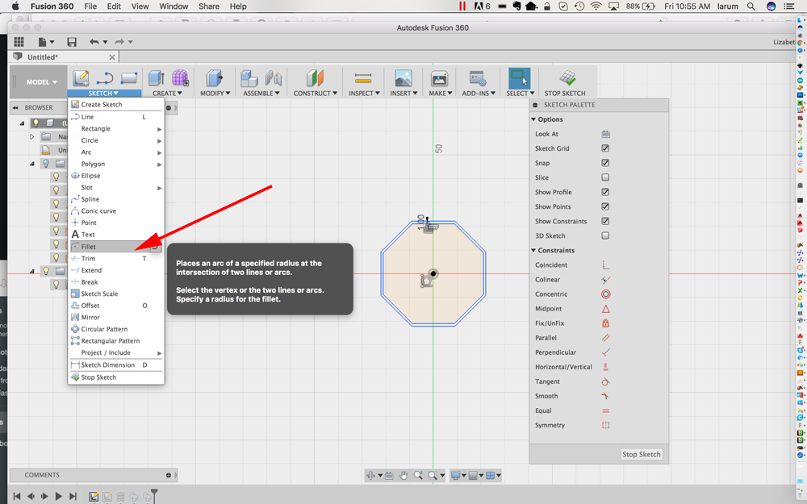Click the Fix/UnFix lock icon
Viewport: 807px width, 504px height.
pyautogui.click(x=606, y=323)
